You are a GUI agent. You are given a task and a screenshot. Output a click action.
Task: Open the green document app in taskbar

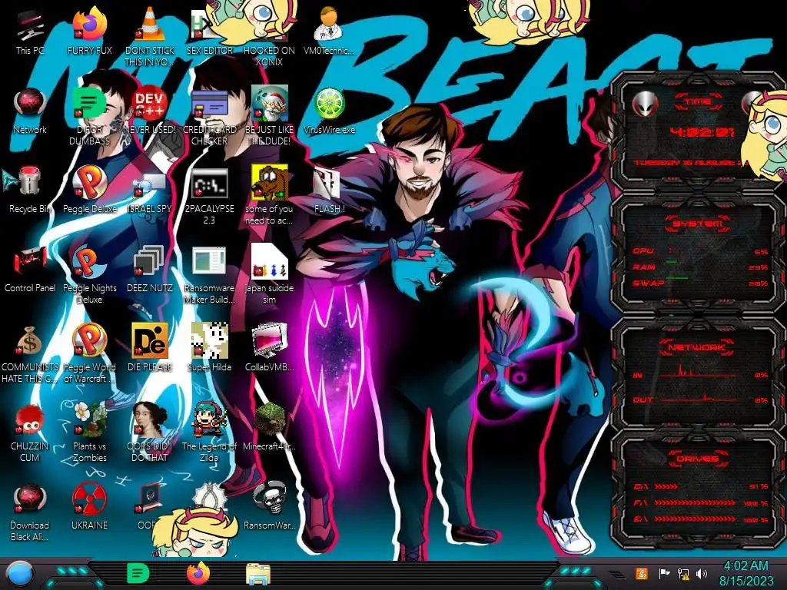(138, 573)
